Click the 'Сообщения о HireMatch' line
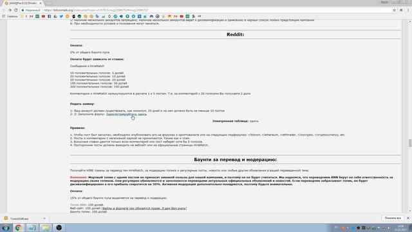412x232 pixels. pos(88,66)
